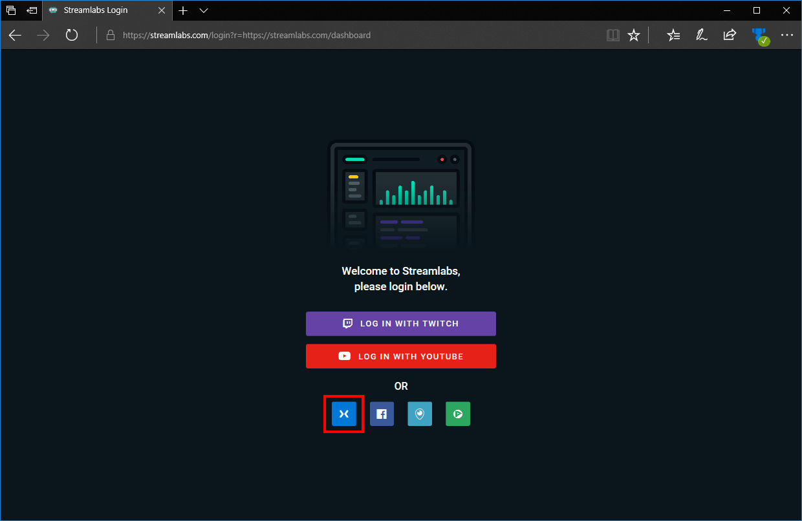Click the dashboard illustration image
Screen dimensions: 802x521
point(401,195)
